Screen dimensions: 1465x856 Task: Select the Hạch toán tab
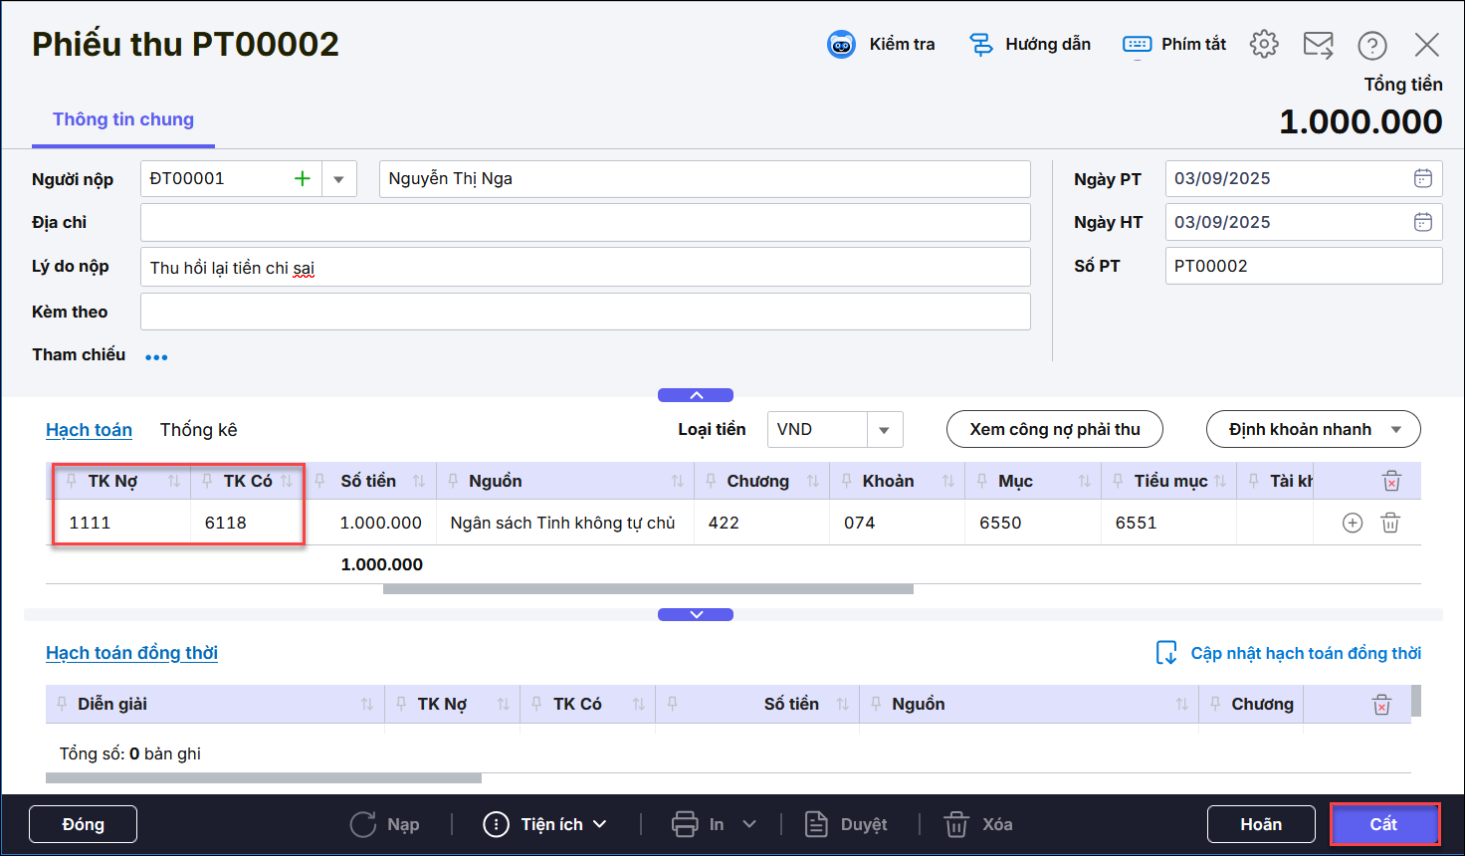(x=89, y=430)
